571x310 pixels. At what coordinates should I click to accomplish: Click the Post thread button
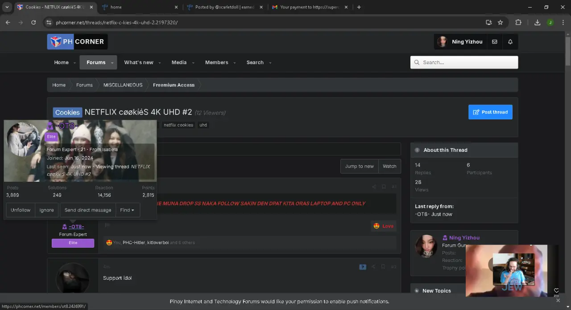[490, 112]
